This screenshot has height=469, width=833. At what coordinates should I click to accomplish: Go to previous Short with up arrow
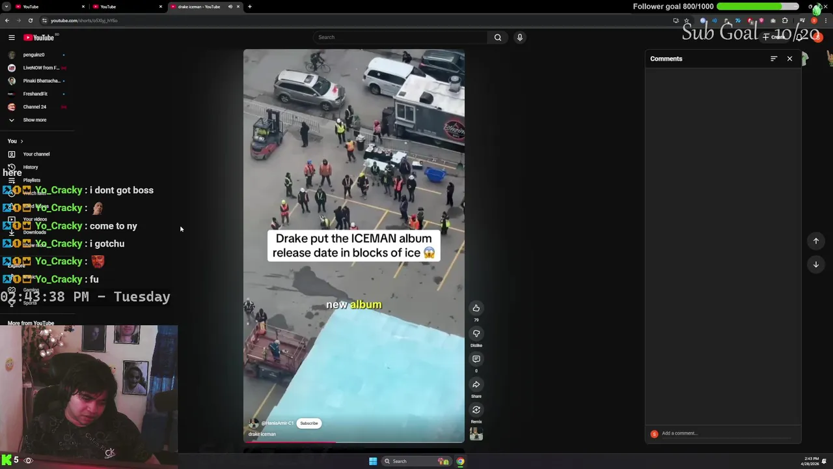(815, 241)
